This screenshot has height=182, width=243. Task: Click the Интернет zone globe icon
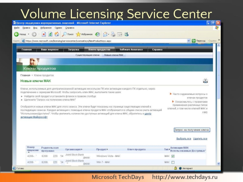(x=180, y=168)
